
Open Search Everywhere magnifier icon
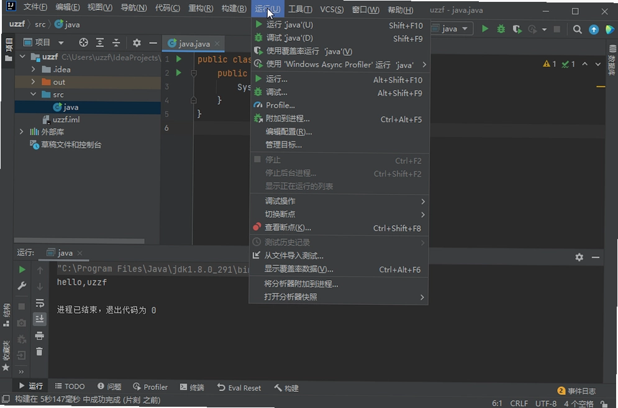[x=578, y=29]
